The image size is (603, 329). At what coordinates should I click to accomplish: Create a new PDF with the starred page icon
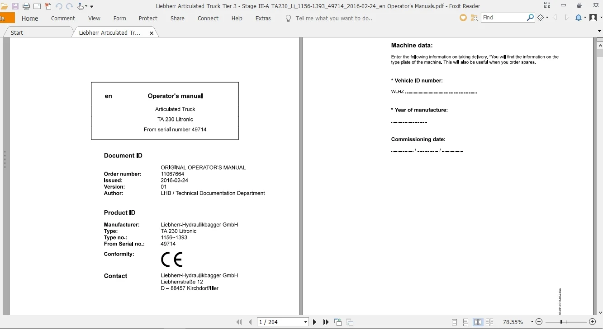48,6
